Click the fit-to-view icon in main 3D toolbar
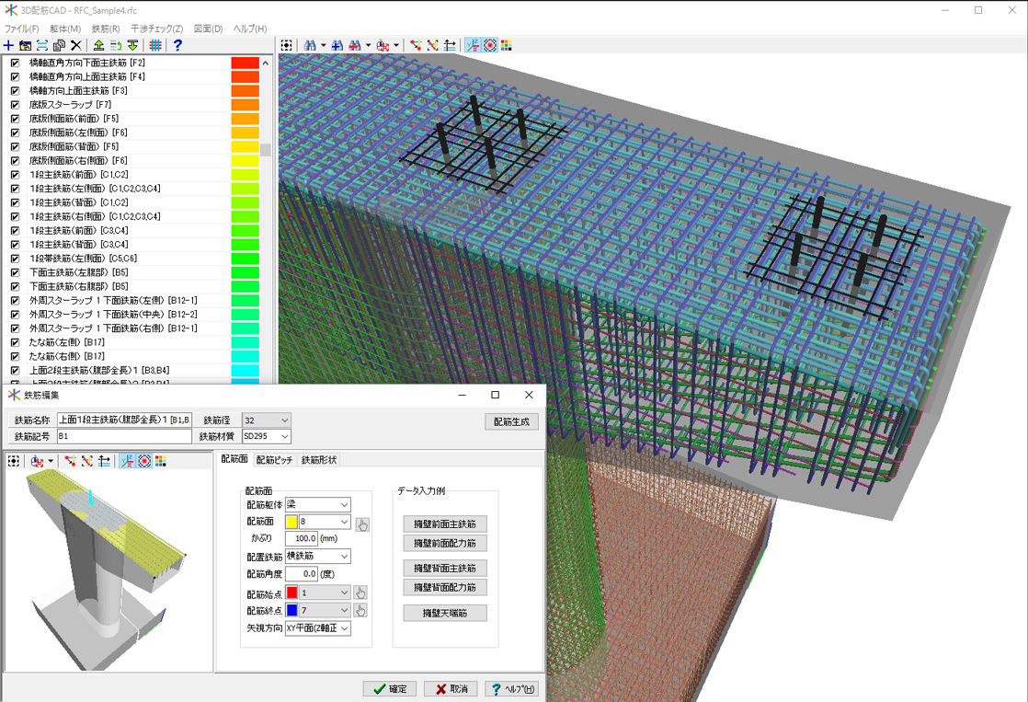This screenshot has height=702, width=1028. [x=287, y=45]
